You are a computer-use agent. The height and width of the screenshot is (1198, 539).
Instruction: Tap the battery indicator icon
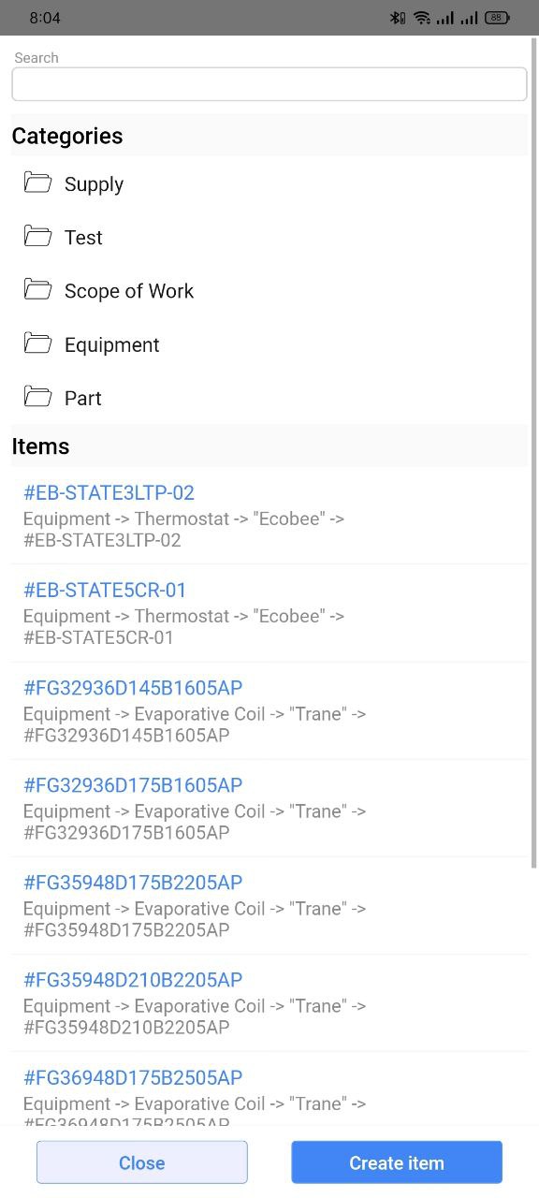tap(497, 18)
